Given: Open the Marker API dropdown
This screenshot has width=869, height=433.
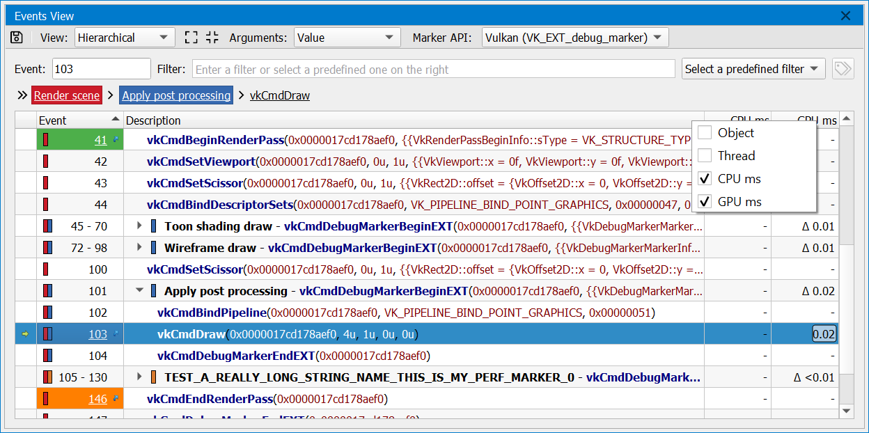Looking at the screenshot, I should tap(575, 38).
